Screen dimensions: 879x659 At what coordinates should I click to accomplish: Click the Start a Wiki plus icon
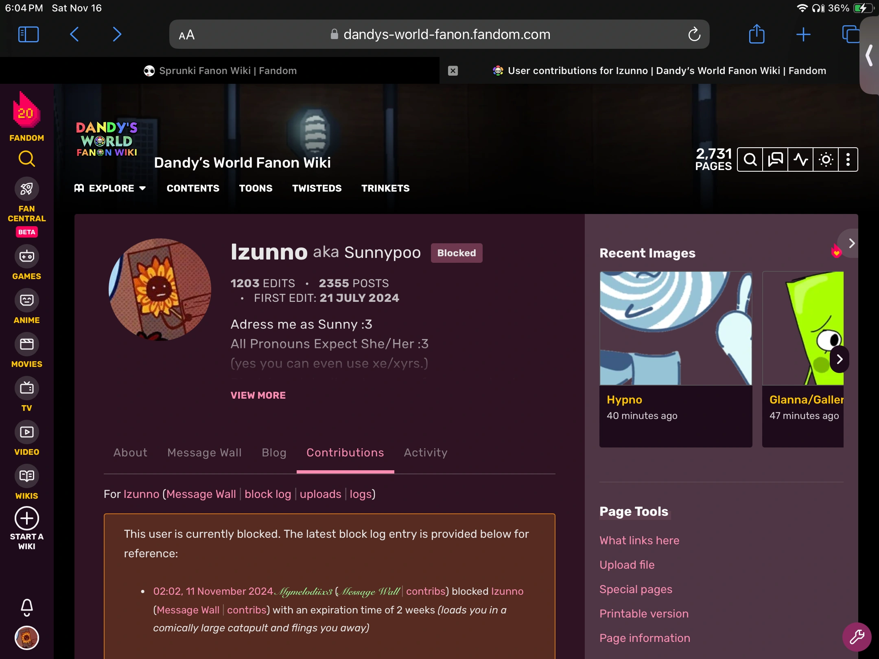coord(26,519)
